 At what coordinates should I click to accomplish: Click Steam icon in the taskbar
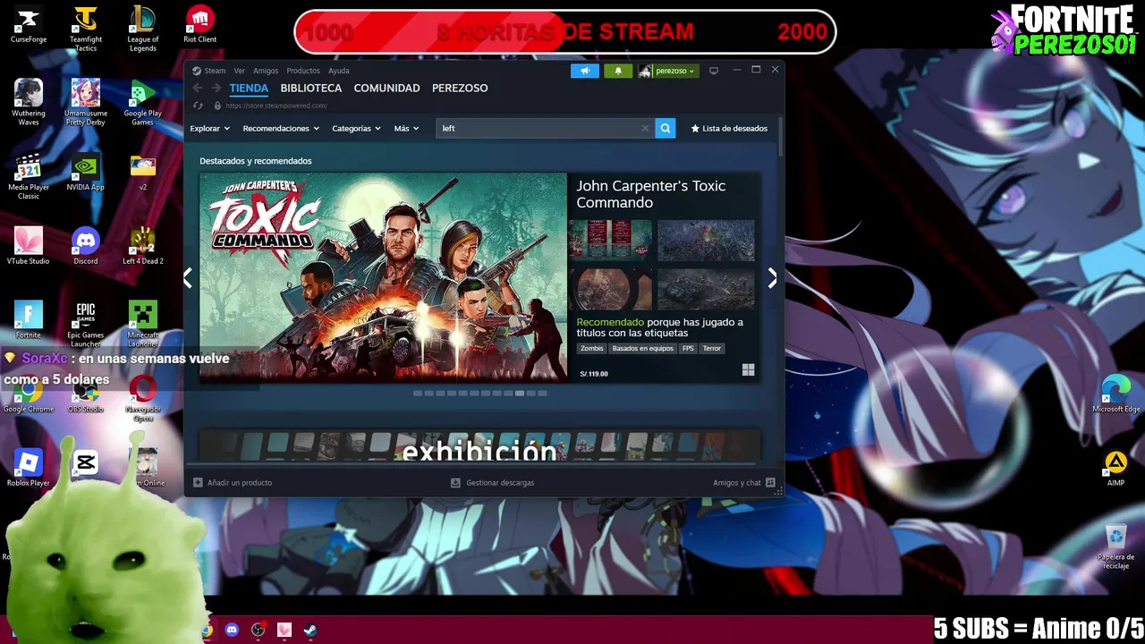tap(310, 630)
